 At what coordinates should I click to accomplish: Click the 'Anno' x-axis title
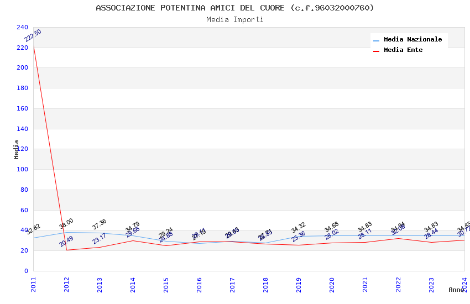coord(456,290)
